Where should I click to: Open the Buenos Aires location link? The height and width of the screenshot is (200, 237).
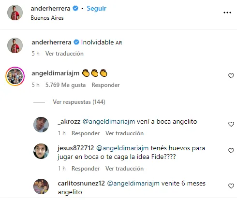47,18
